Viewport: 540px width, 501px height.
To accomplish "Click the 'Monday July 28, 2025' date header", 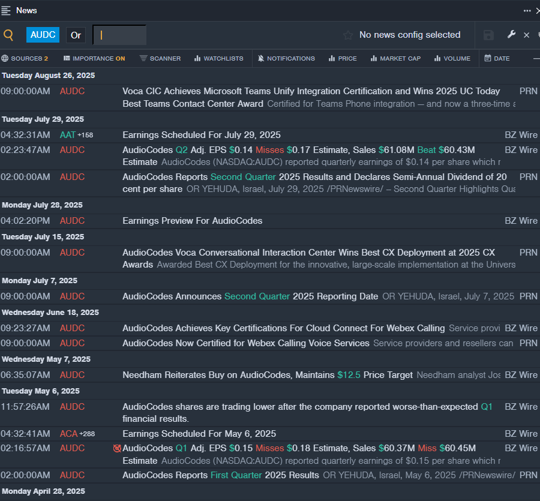I will point(42,205).
